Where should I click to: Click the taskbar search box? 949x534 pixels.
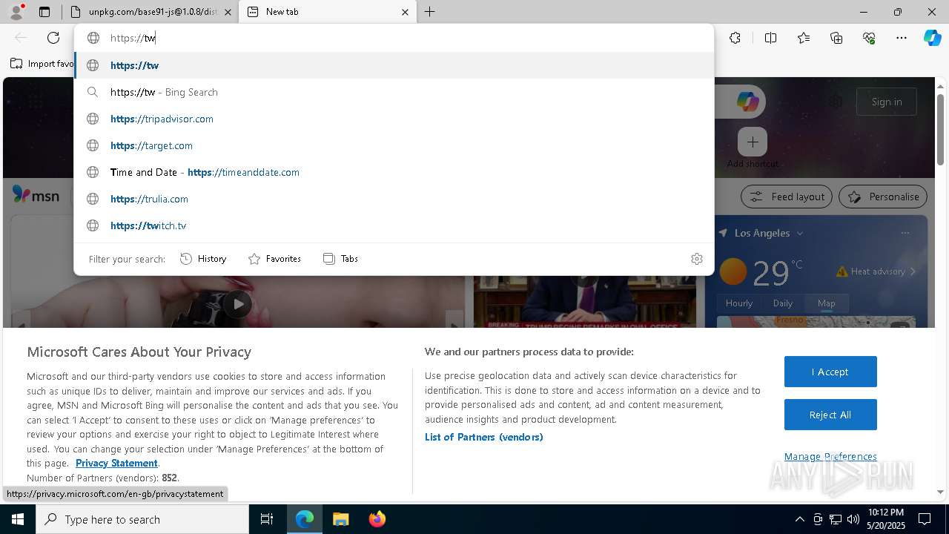pos(142,519)
